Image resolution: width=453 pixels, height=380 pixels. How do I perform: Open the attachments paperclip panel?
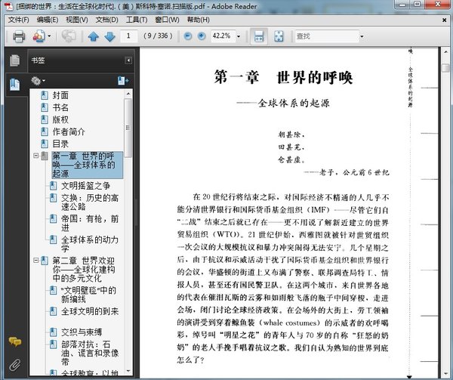[x=15, y=365]
